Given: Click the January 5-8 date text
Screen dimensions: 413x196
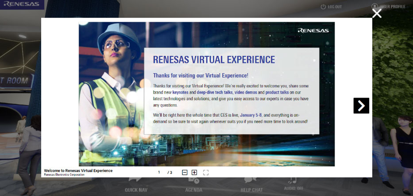Looking at the screenshot, I should (x=251, y=115).
